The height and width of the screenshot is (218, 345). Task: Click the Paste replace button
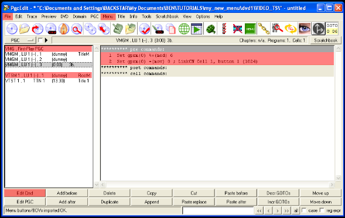pos(194,202)
